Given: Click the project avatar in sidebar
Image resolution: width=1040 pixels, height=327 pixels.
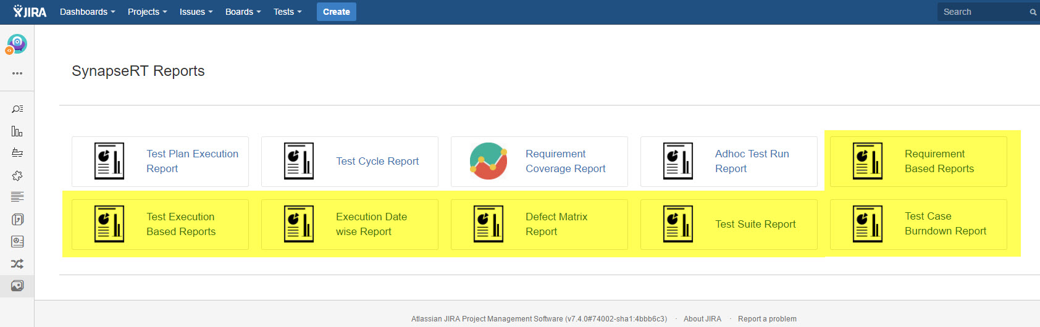Looking at the screenshot, I should pos(17,43).
